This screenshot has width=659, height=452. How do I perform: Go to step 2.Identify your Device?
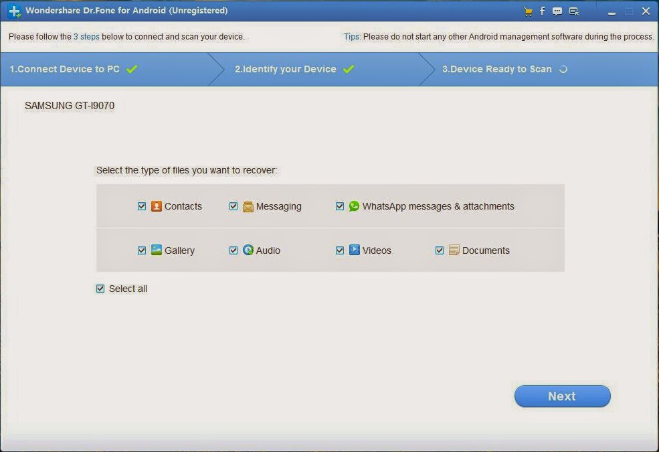[286, 69]
